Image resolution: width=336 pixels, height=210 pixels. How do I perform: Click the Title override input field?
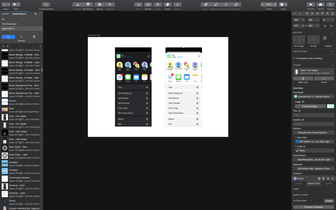tap(313, 115)
